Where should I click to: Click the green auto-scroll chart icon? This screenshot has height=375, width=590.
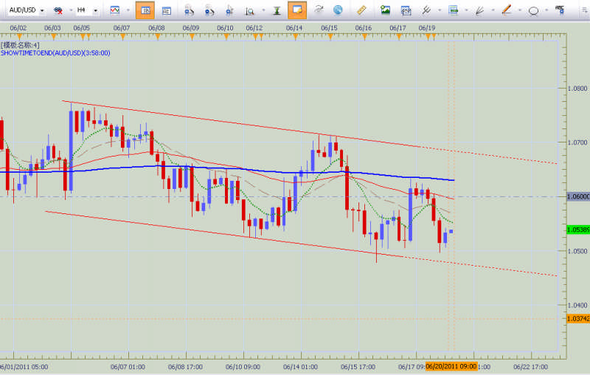pyautogui.click(x=277, y=10)
